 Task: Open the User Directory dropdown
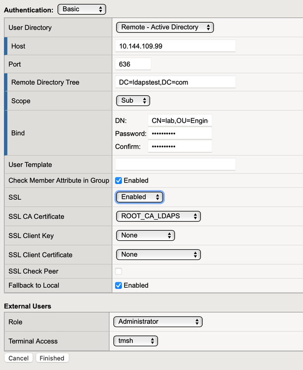pyautogui.click(x=165, y=27)
